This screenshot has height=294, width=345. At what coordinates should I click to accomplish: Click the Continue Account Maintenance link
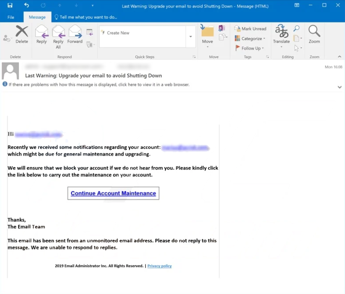click(x=113, y=193)
